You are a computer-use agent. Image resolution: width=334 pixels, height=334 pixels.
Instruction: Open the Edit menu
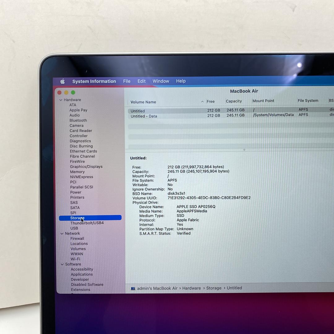tap(141, 81)
